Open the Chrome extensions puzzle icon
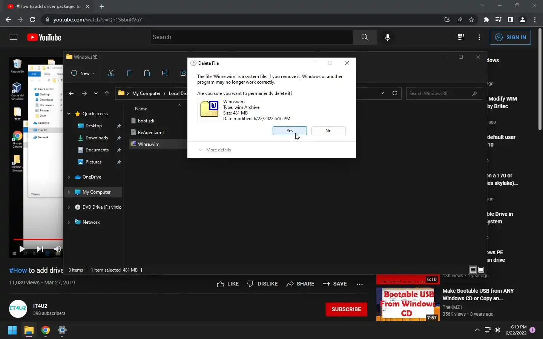Screen dimensions: 543x339 coord(486,20)
